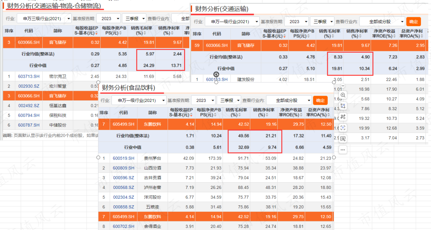Select 密尔克卫 name cell

pyautogui.click(x=58, y=76)
